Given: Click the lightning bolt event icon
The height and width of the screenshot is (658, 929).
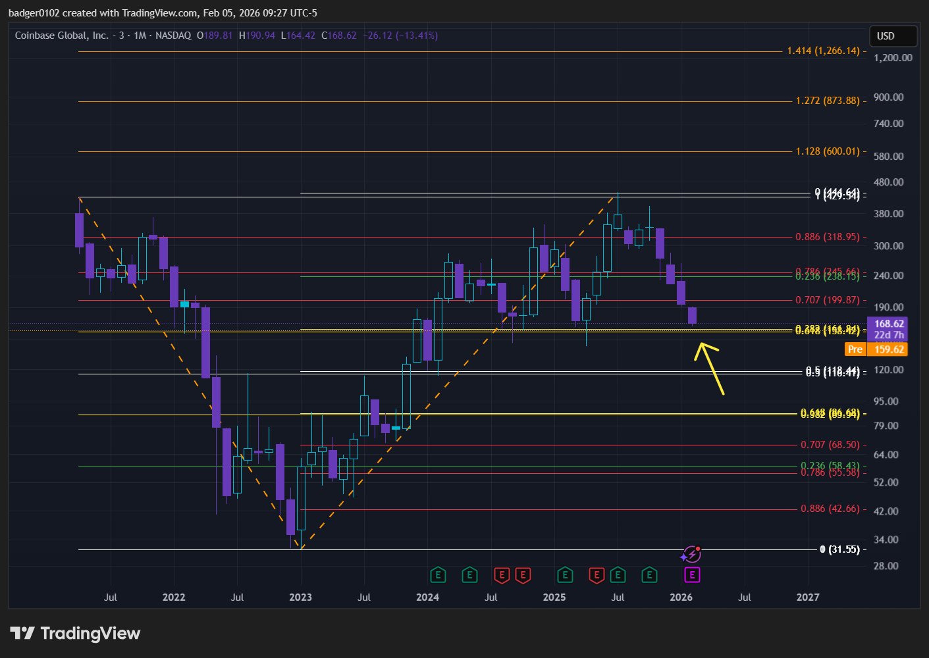Looking at the screenshot, I should pos(691,555).
